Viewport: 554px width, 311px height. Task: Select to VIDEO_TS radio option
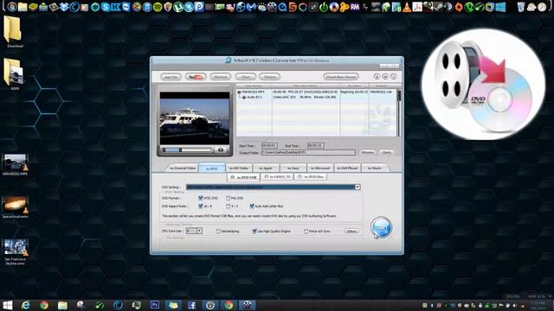click(267, 176)
